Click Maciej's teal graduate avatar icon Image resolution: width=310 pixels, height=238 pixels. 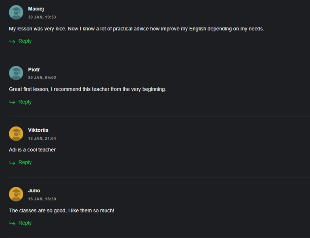click(x=16, y=12)
